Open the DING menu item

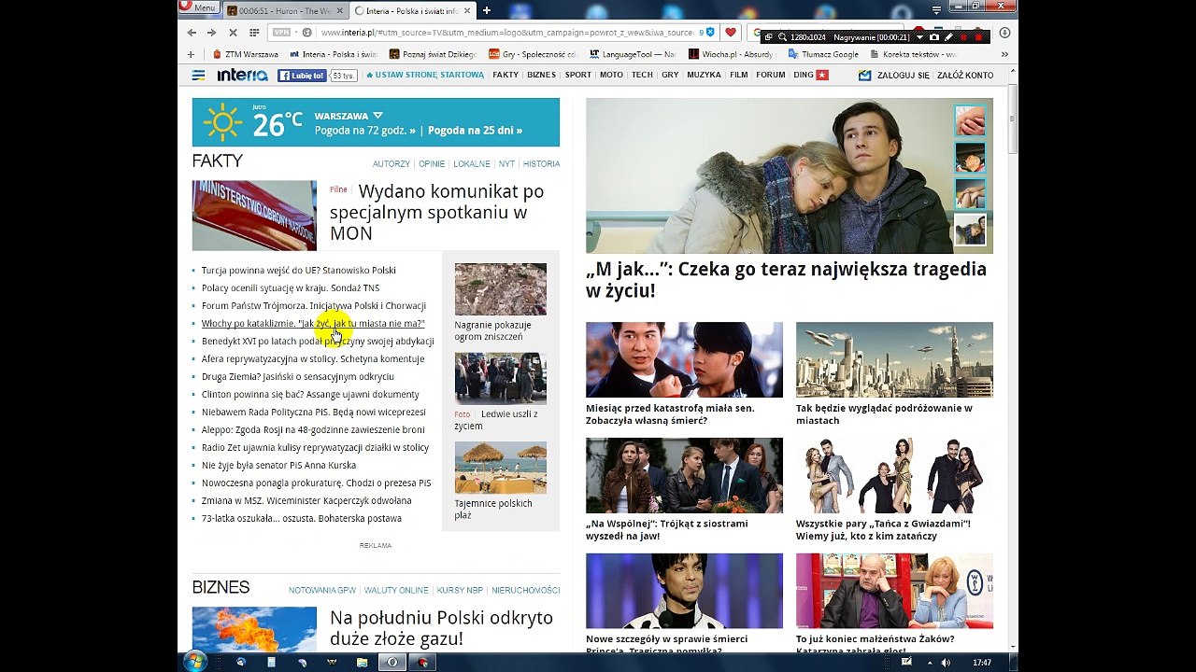pos(810,75)
